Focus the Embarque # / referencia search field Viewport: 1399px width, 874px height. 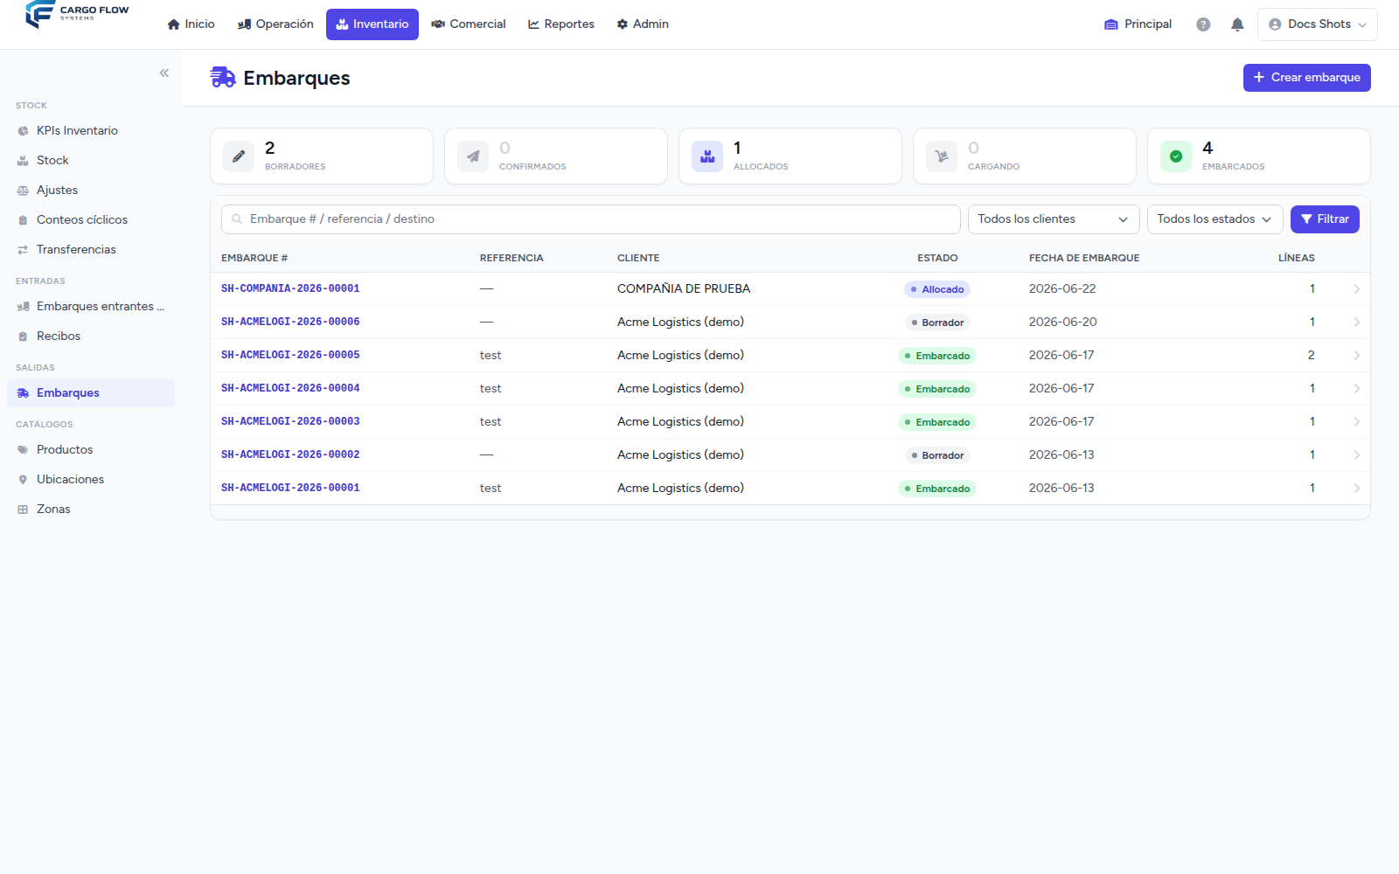click(591, 219)
